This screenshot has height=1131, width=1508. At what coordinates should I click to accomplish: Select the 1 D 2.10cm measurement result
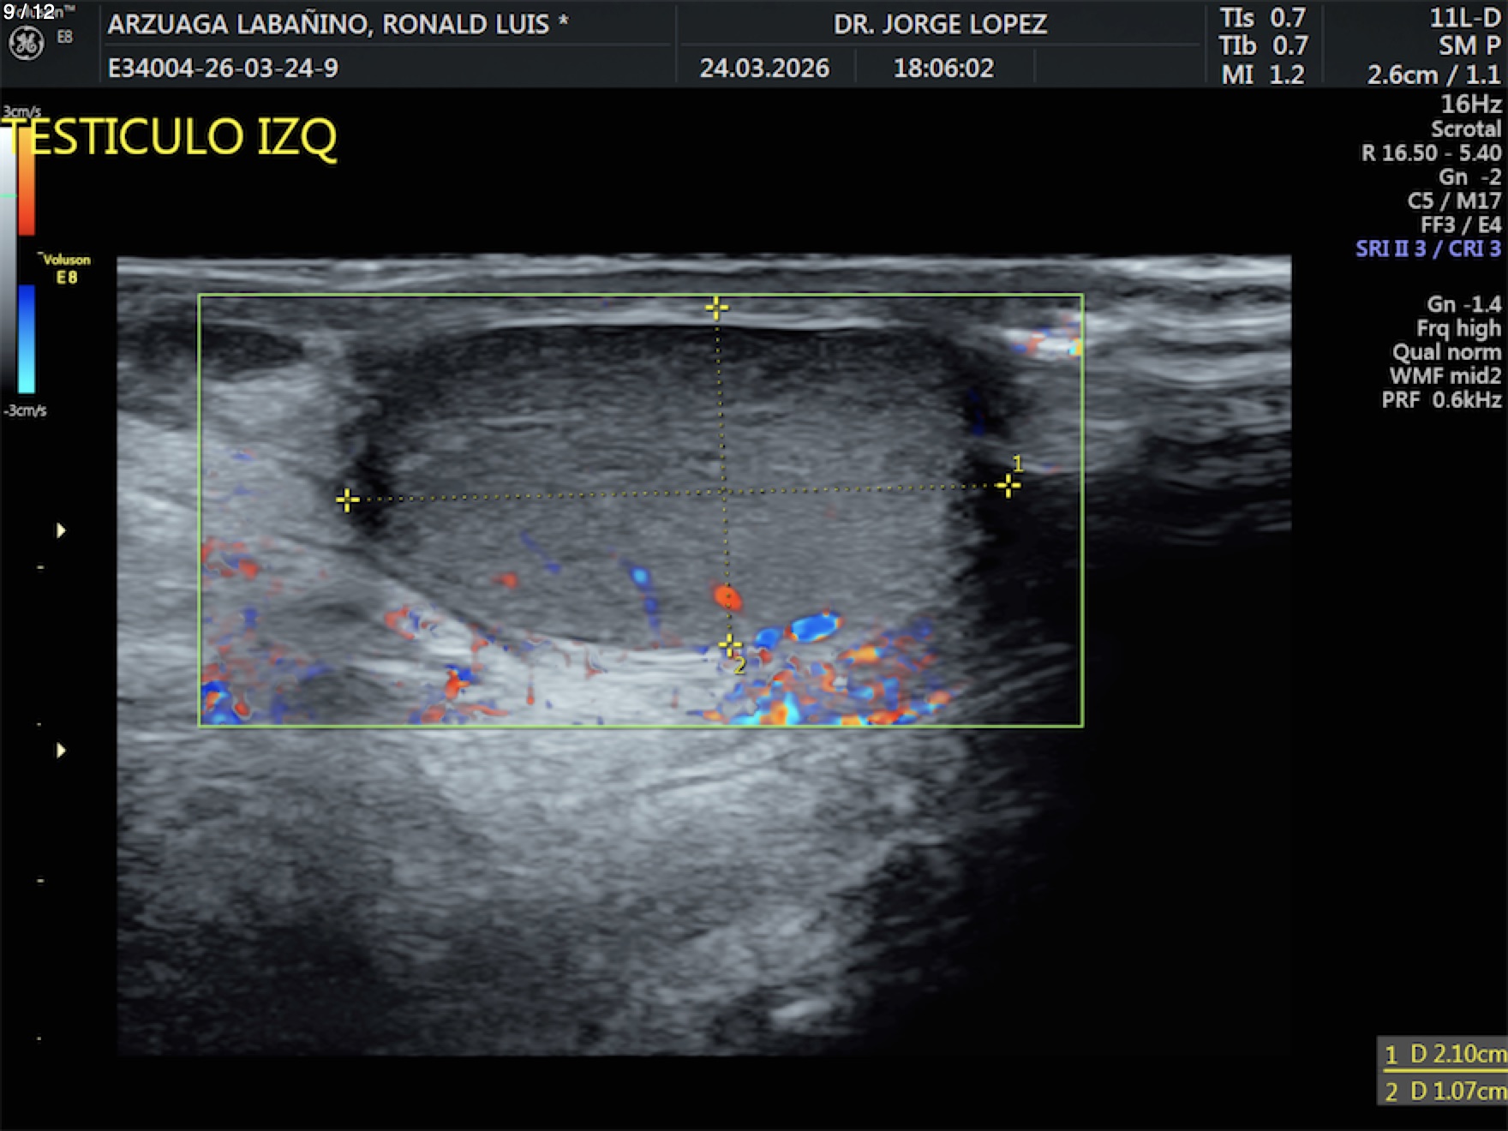[x=1444, y=1054]
